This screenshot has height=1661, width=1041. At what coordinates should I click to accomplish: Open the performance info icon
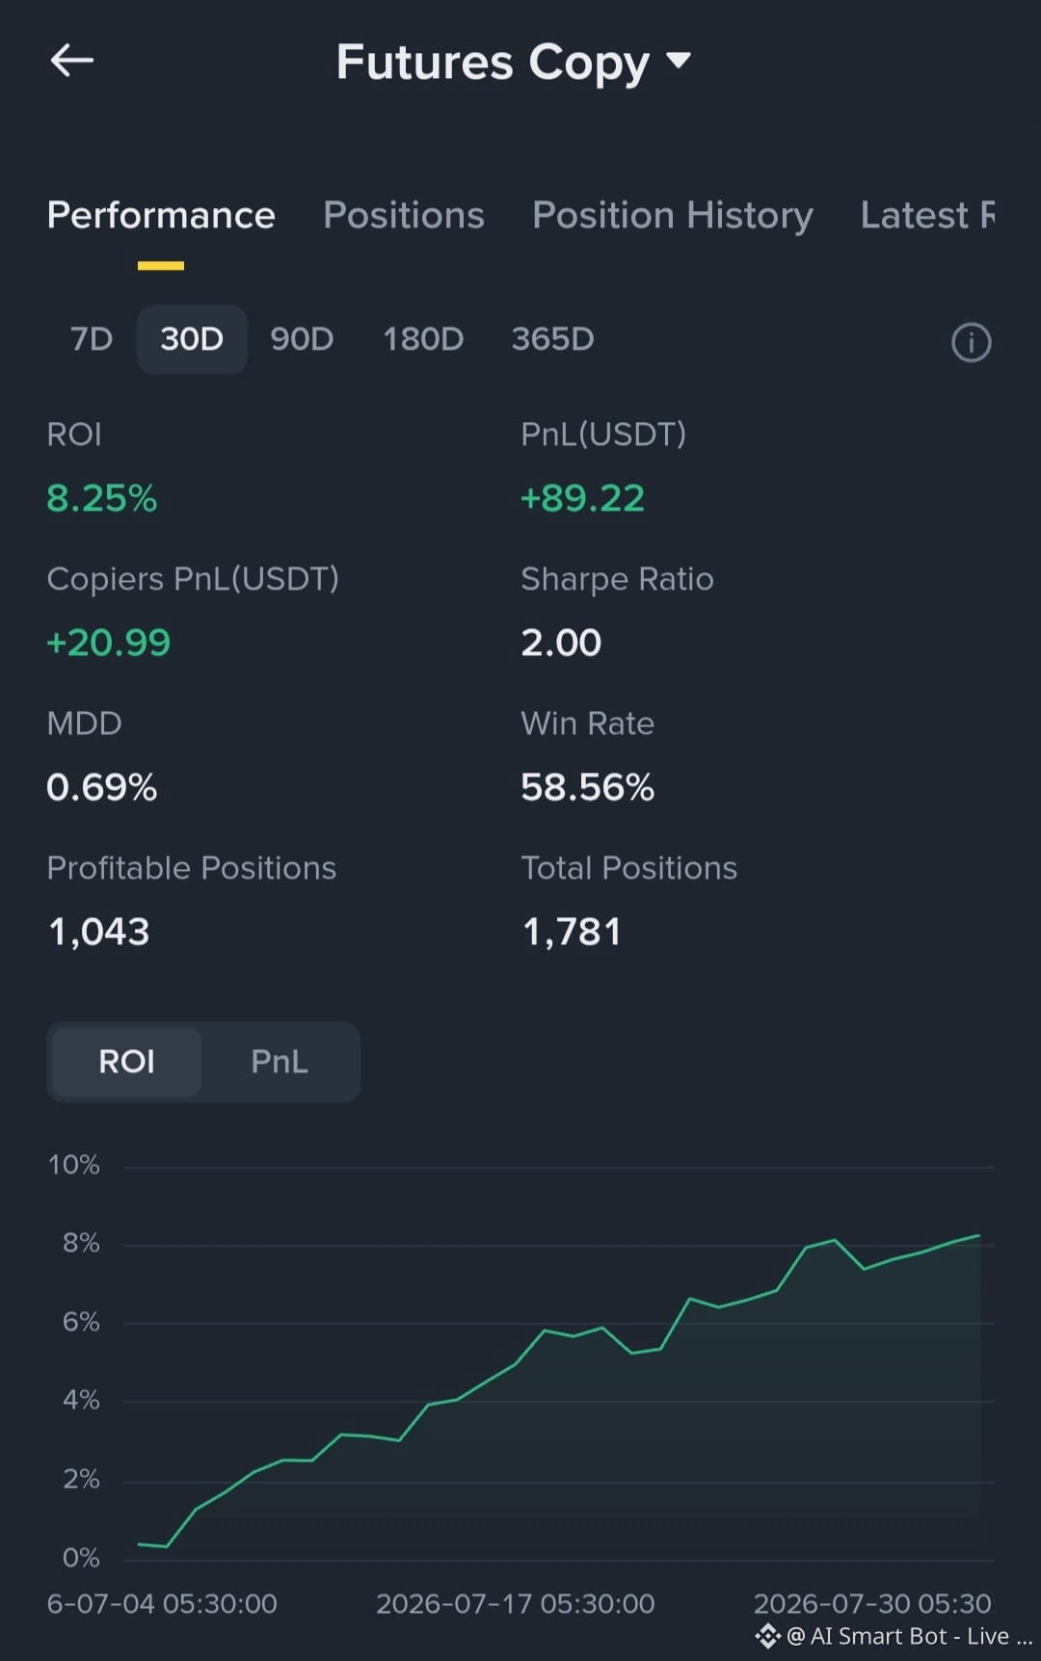[x=971, y=342]
